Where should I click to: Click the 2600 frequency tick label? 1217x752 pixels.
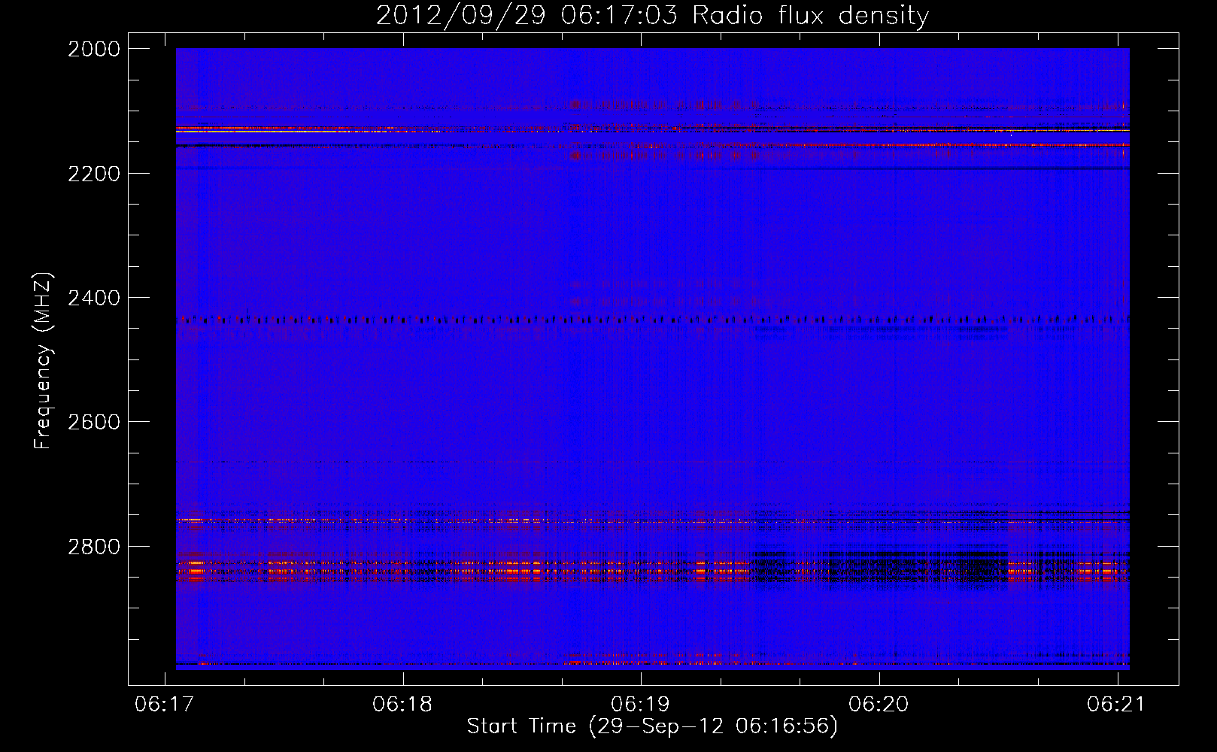(94, 422)
